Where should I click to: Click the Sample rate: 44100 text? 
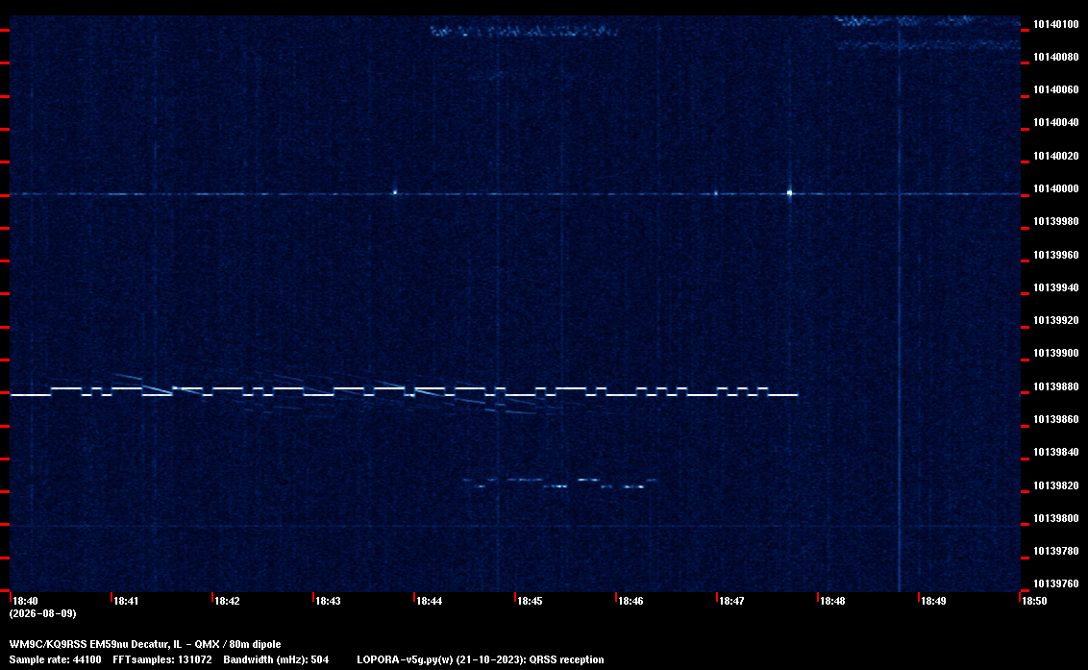55,659
